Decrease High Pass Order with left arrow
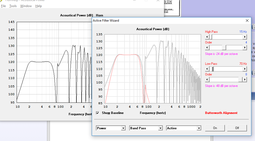The height and width of the screenshot is (141, 255). 207,48
